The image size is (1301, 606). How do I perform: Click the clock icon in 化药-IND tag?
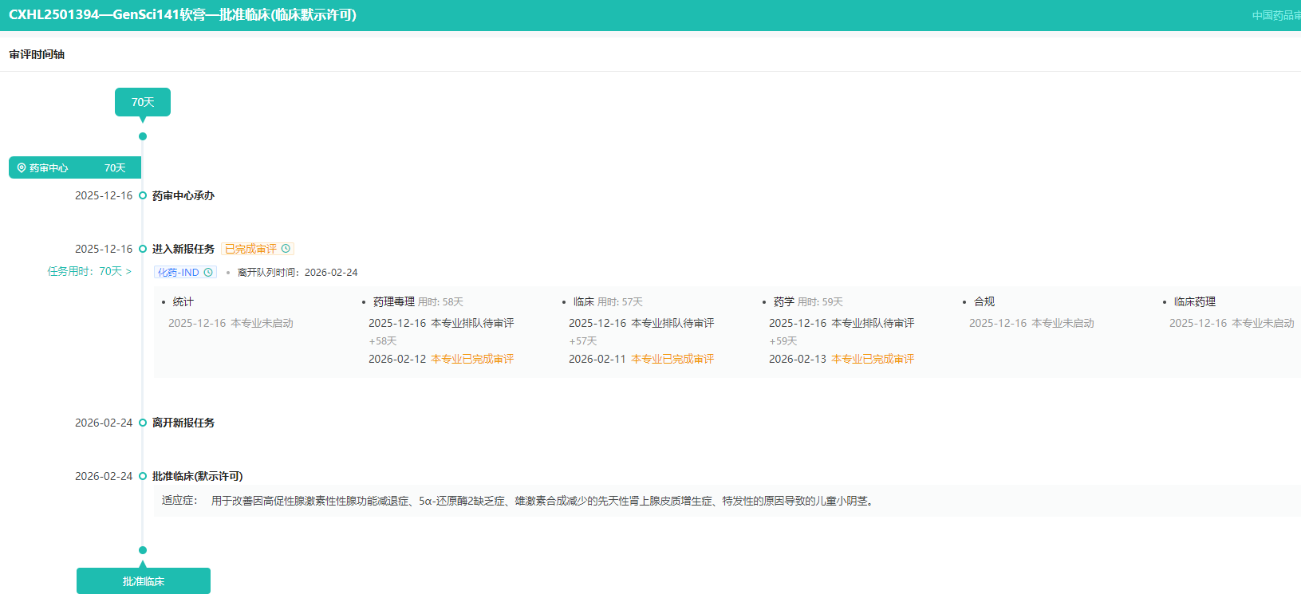208,273
